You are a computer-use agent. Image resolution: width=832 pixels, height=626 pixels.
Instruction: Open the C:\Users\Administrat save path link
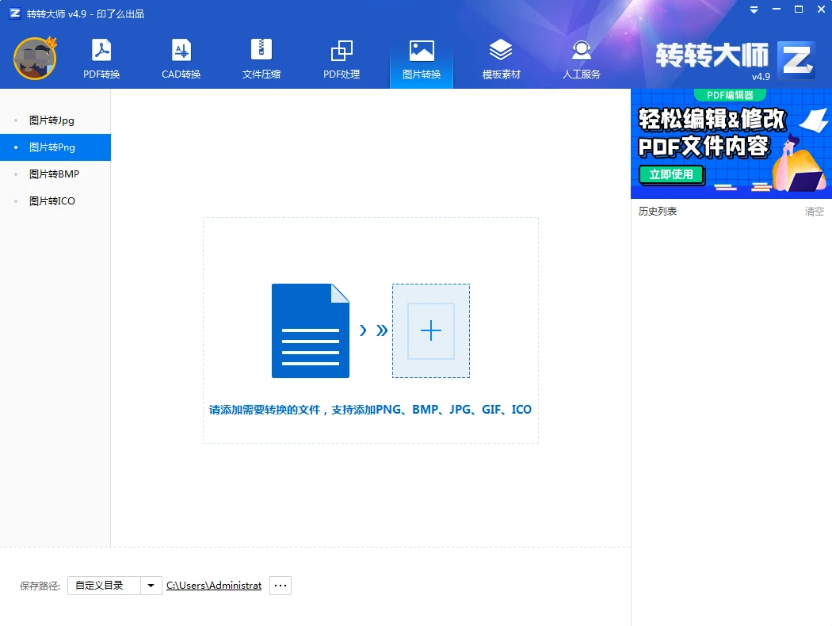tap(214, 585)
